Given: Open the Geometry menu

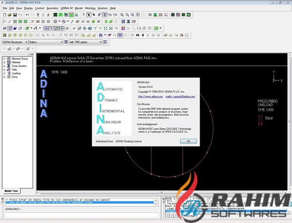Looking at the screenshot, I should click(53, 8).
